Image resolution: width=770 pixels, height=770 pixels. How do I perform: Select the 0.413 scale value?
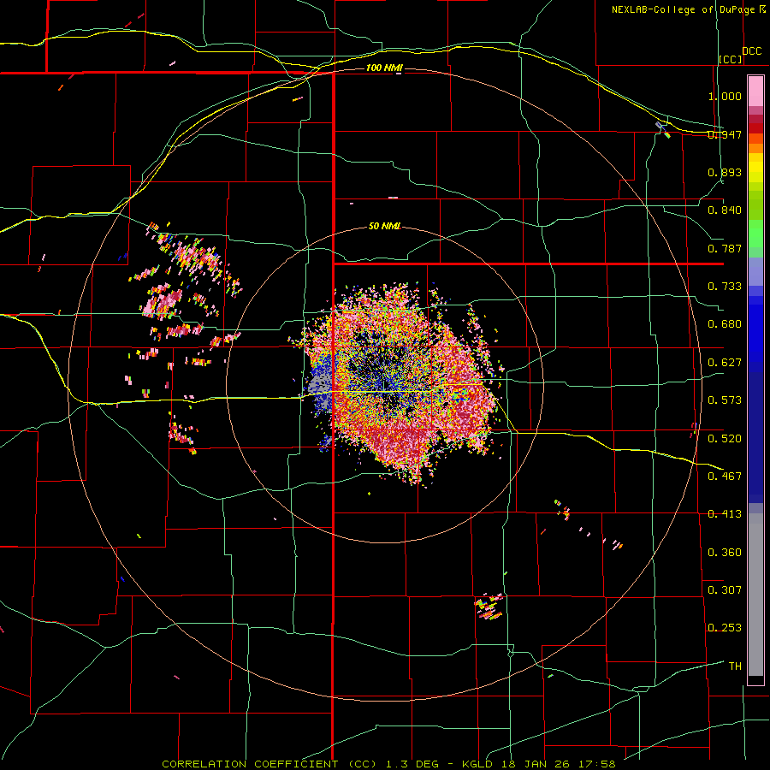point(725,514)
